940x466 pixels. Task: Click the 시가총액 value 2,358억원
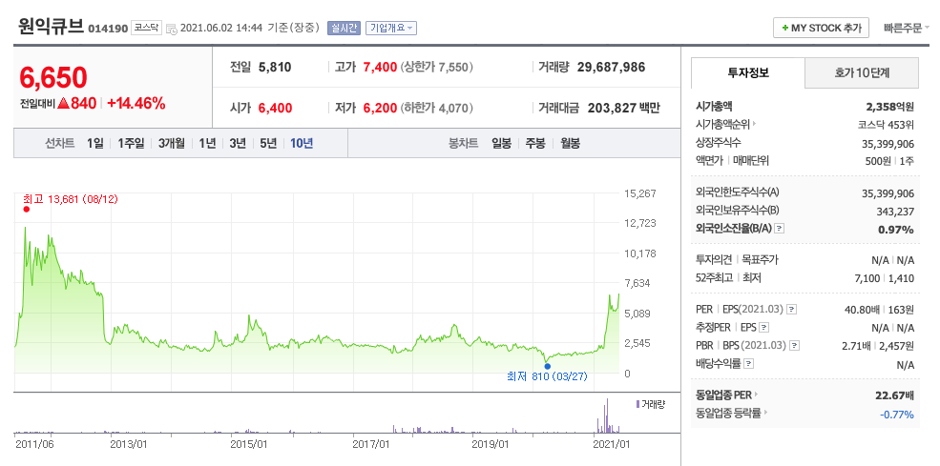(890, 108)
